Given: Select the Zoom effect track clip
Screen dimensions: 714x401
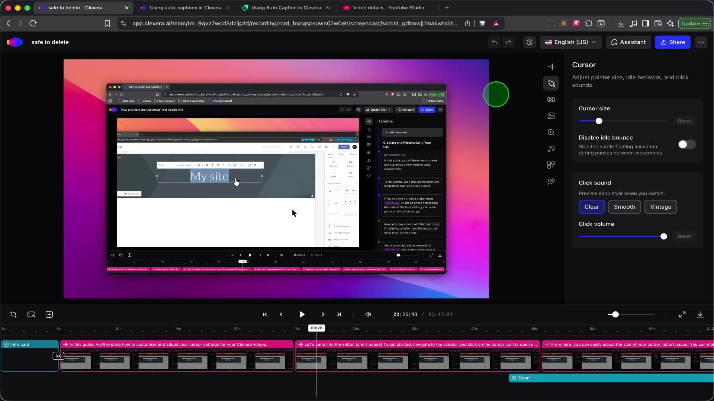Looking at the screenshot, I should 611,378.
